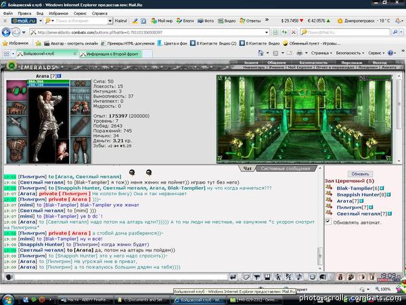The image size is (406, 305).
Task: Click the money bag icon in bottom toolbar
Action: click(340, 277)
